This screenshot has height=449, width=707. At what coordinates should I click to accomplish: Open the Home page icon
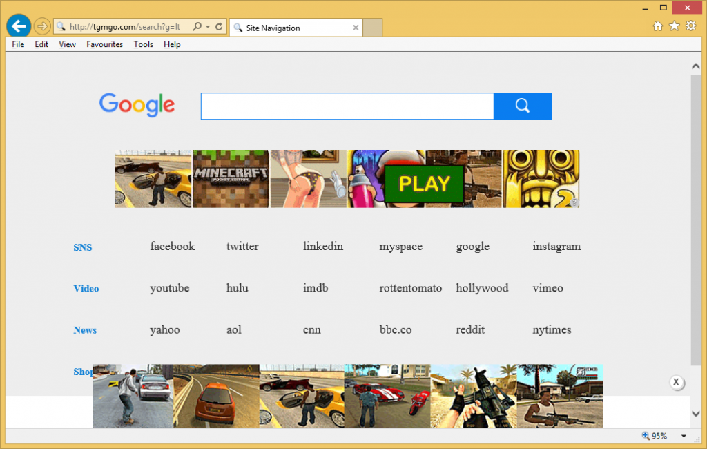click(x=658, y=26)
